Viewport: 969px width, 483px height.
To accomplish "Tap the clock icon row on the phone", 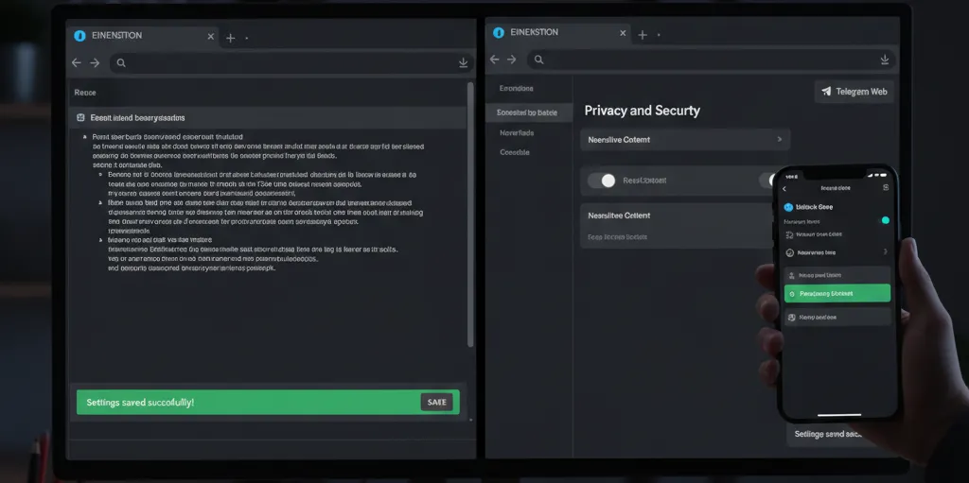I will [837, 252].
